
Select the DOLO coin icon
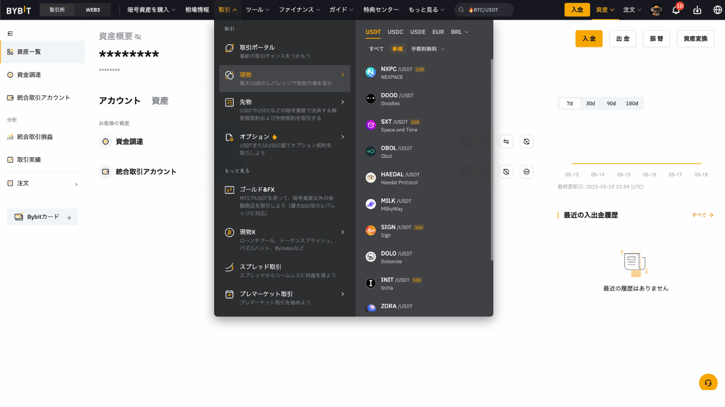[x=371, y=257]
